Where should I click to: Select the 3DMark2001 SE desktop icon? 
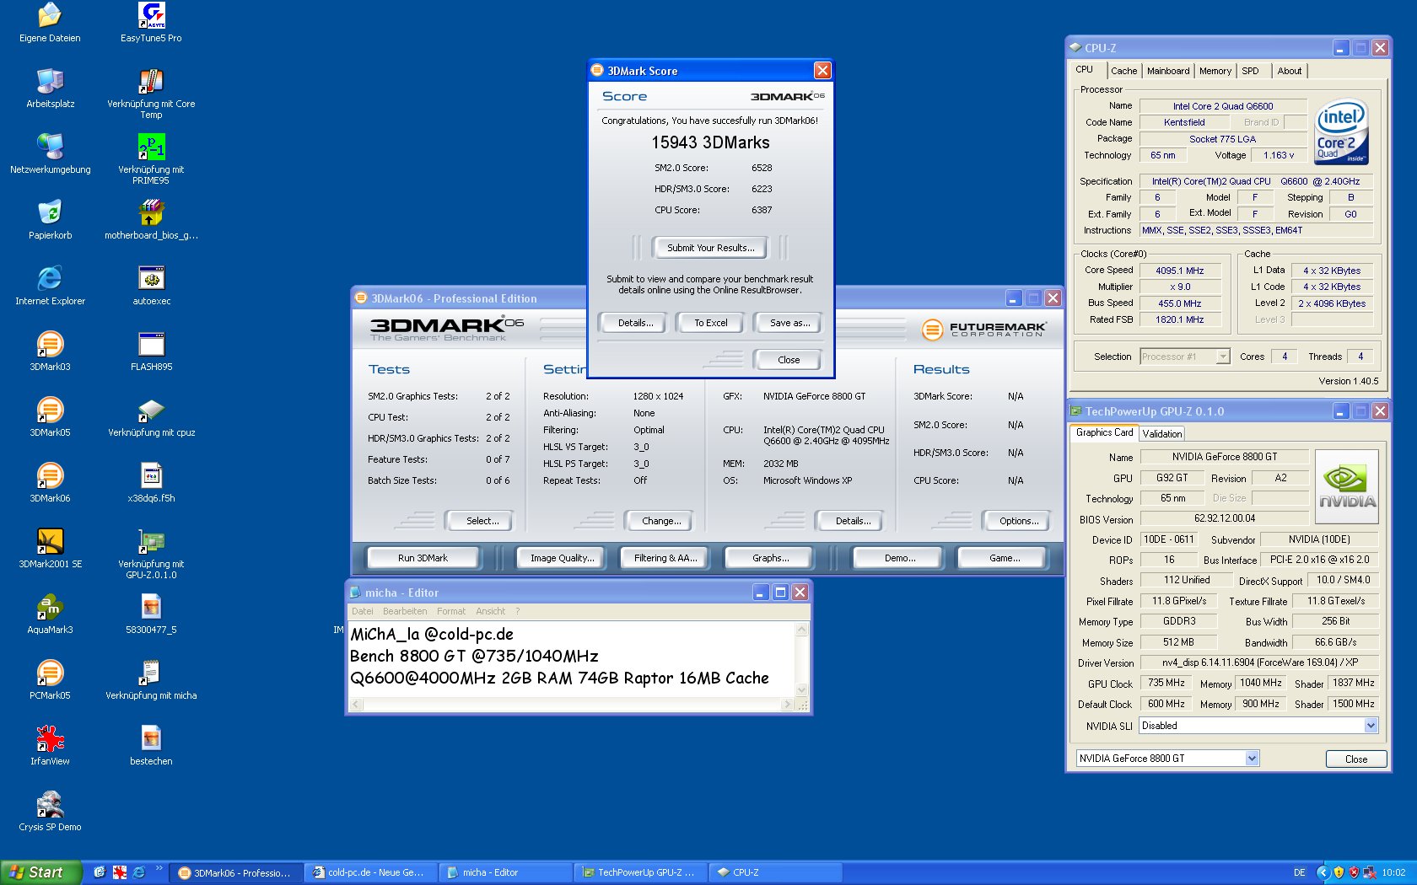pyautogui.click(x=50, y=549)
